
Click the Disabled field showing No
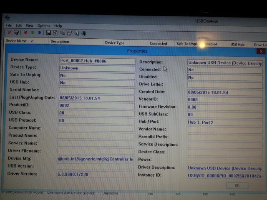pos(225,77)
